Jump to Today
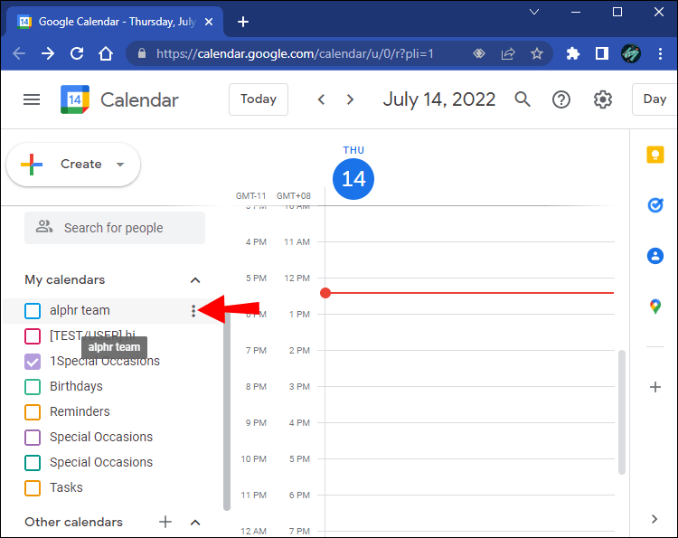Screen dimensions: 678x538 259,99
